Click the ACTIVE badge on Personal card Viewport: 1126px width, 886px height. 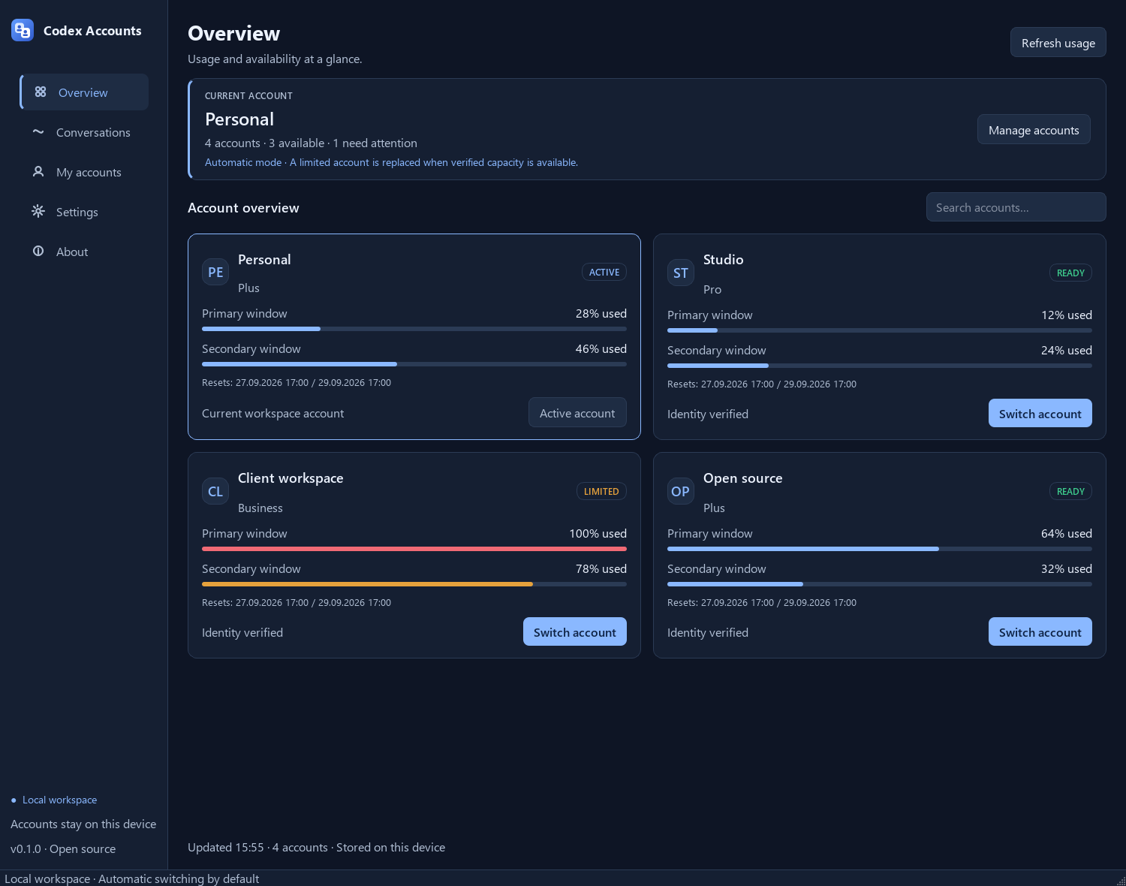point(604,272)
